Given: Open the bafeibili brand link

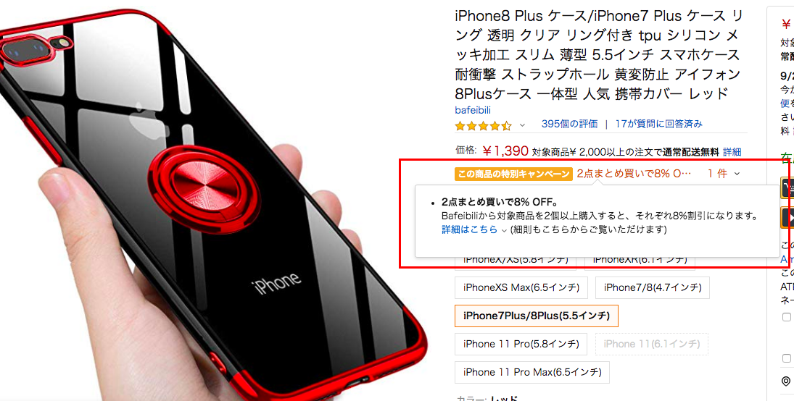Looking at the screenshot, I should point(473,110).
